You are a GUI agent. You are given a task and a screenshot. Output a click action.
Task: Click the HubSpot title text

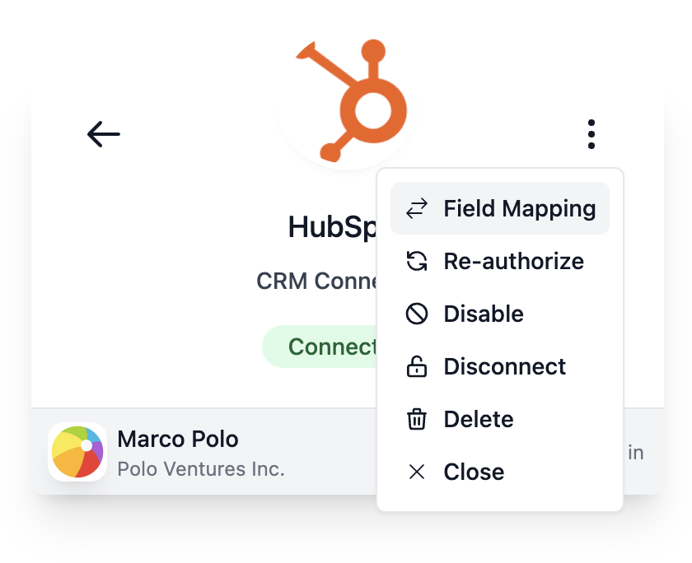point(332,227)
